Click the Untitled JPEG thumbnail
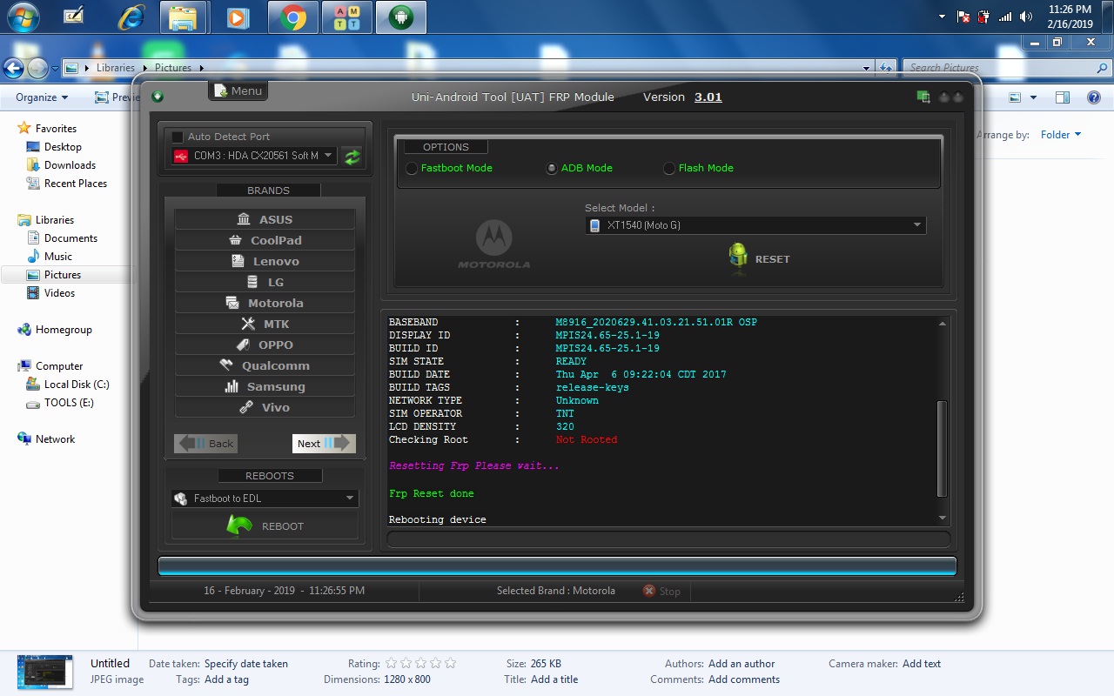Screen dimensions: 1114x696 pos(45,672)
